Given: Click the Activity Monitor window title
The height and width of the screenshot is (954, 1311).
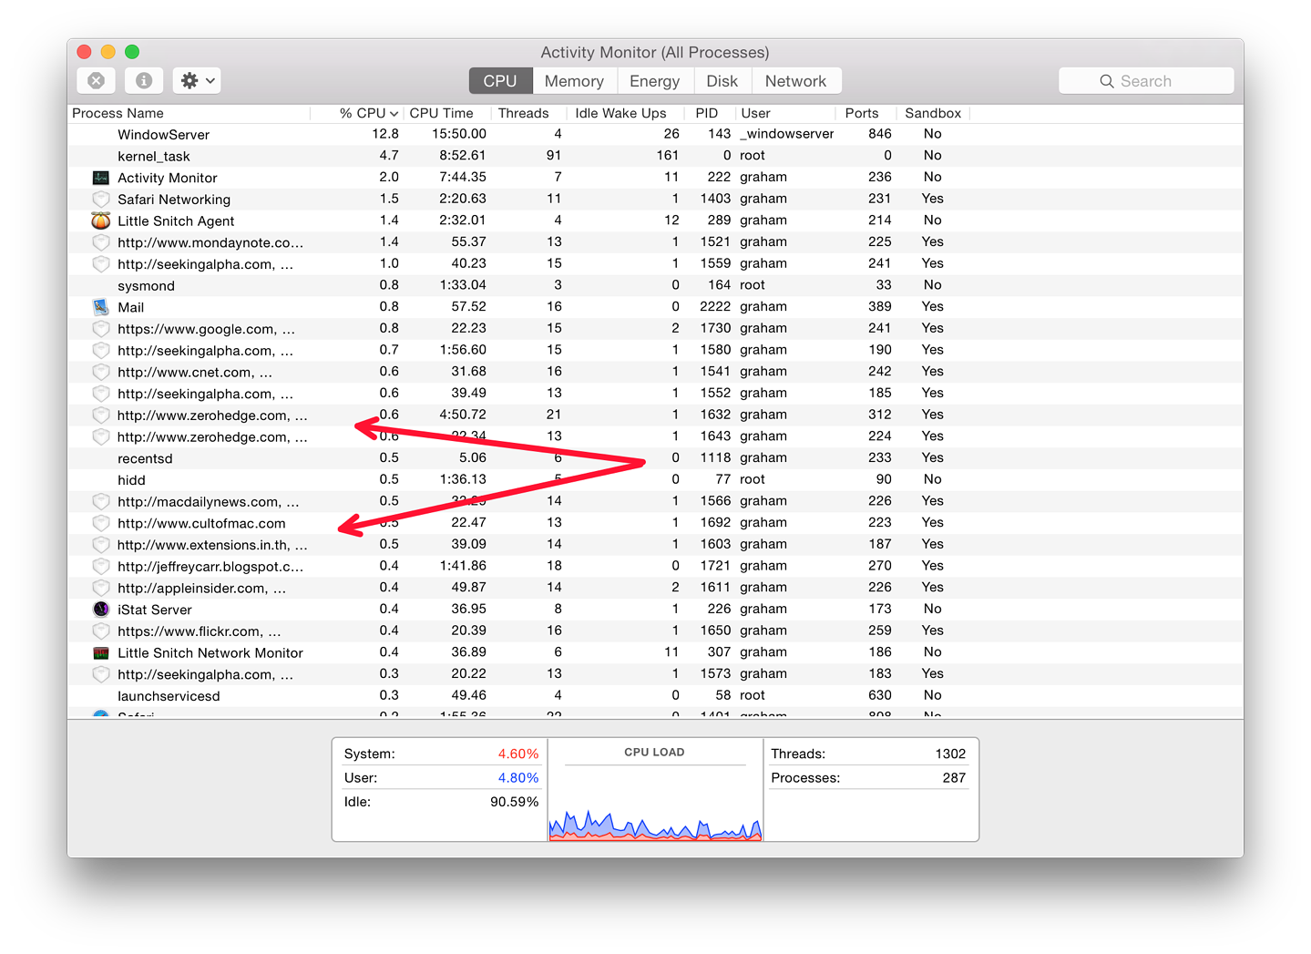Looking at the screenshot, I should pyautogui.click(x=654, y=52).
